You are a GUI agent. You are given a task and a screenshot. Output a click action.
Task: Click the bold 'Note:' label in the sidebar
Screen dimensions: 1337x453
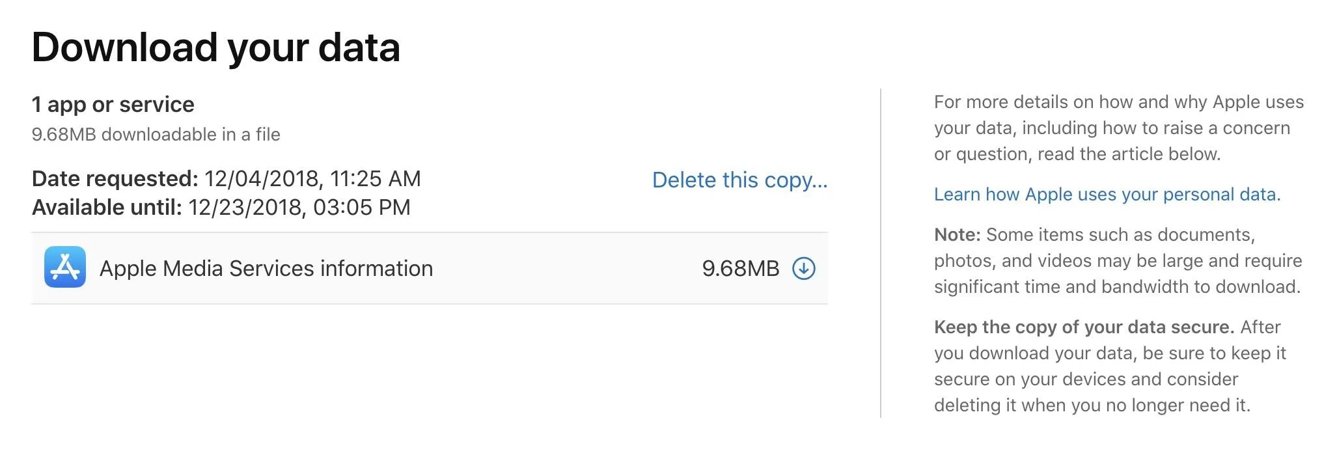coord(957,235)
